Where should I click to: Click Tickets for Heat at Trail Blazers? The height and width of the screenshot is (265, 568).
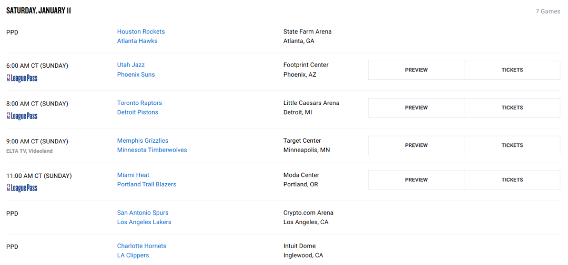point(512,179)
